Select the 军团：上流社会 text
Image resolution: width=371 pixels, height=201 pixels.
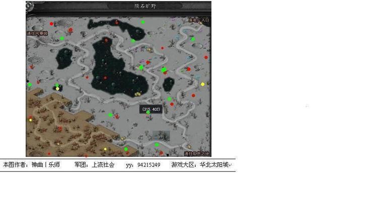click(x=95, y=165)
